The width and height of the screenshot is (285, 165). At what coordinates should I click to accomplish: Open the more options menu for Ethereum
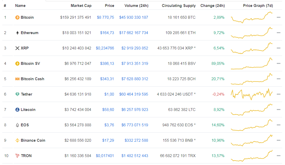pyautogui.click(x=278, y=33)
